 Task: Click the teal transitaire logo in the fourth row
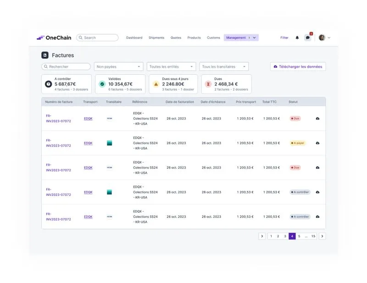coord(109,192)
